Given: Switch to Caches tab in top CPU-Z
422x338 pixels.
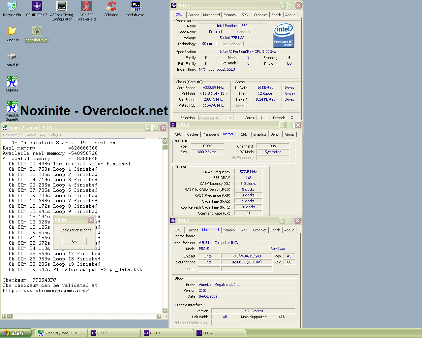Looking at the screenshot, I should point(194,15).
